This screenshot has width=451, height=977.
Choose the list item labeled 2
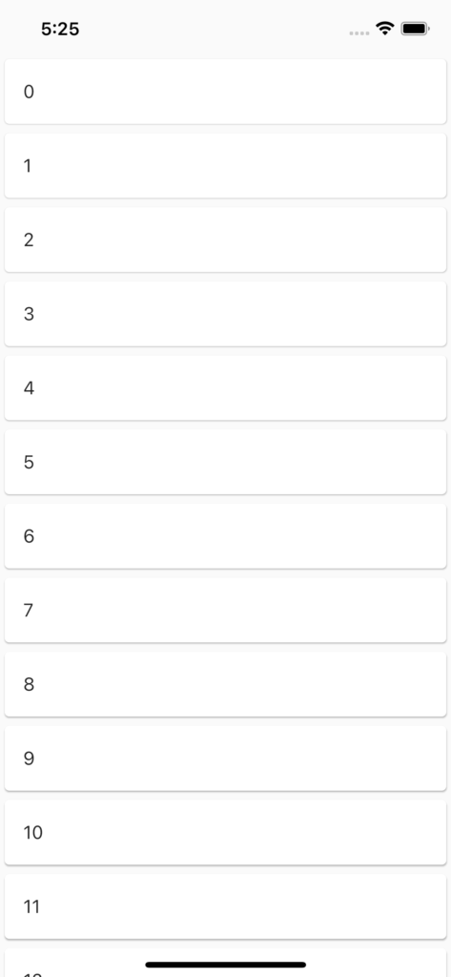tap(225, 239)
